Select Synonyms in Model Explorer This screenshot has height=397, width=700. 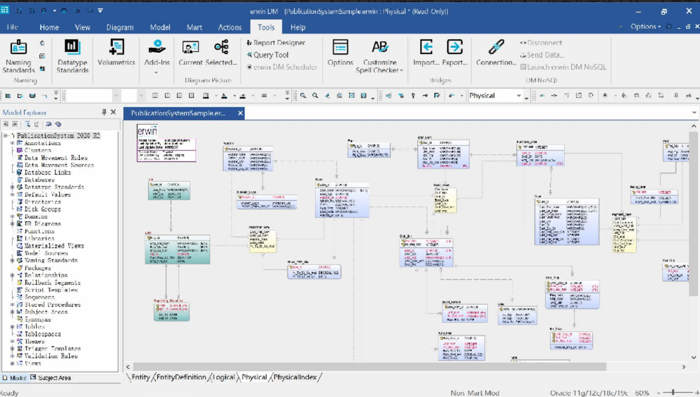pos(38,319)
